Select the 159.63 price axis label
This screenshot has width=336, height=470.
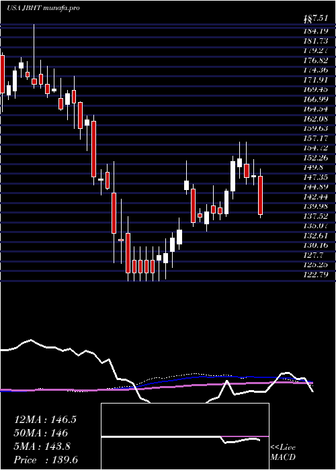[316, 128]
